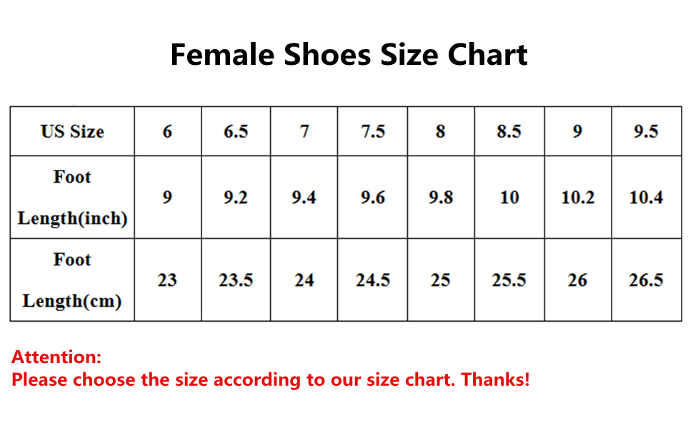Click the 25.5 cm foot length cell
This screenshot has width=693, height=428.
[509, 280]
